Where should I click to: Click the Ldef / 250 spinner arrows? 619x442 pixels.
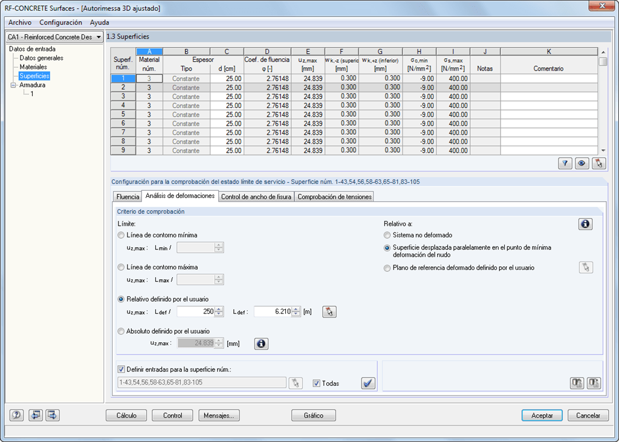219,312
